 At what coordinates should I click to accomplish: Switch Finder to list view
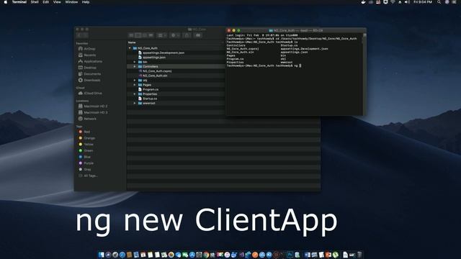(x=138, y=35)
